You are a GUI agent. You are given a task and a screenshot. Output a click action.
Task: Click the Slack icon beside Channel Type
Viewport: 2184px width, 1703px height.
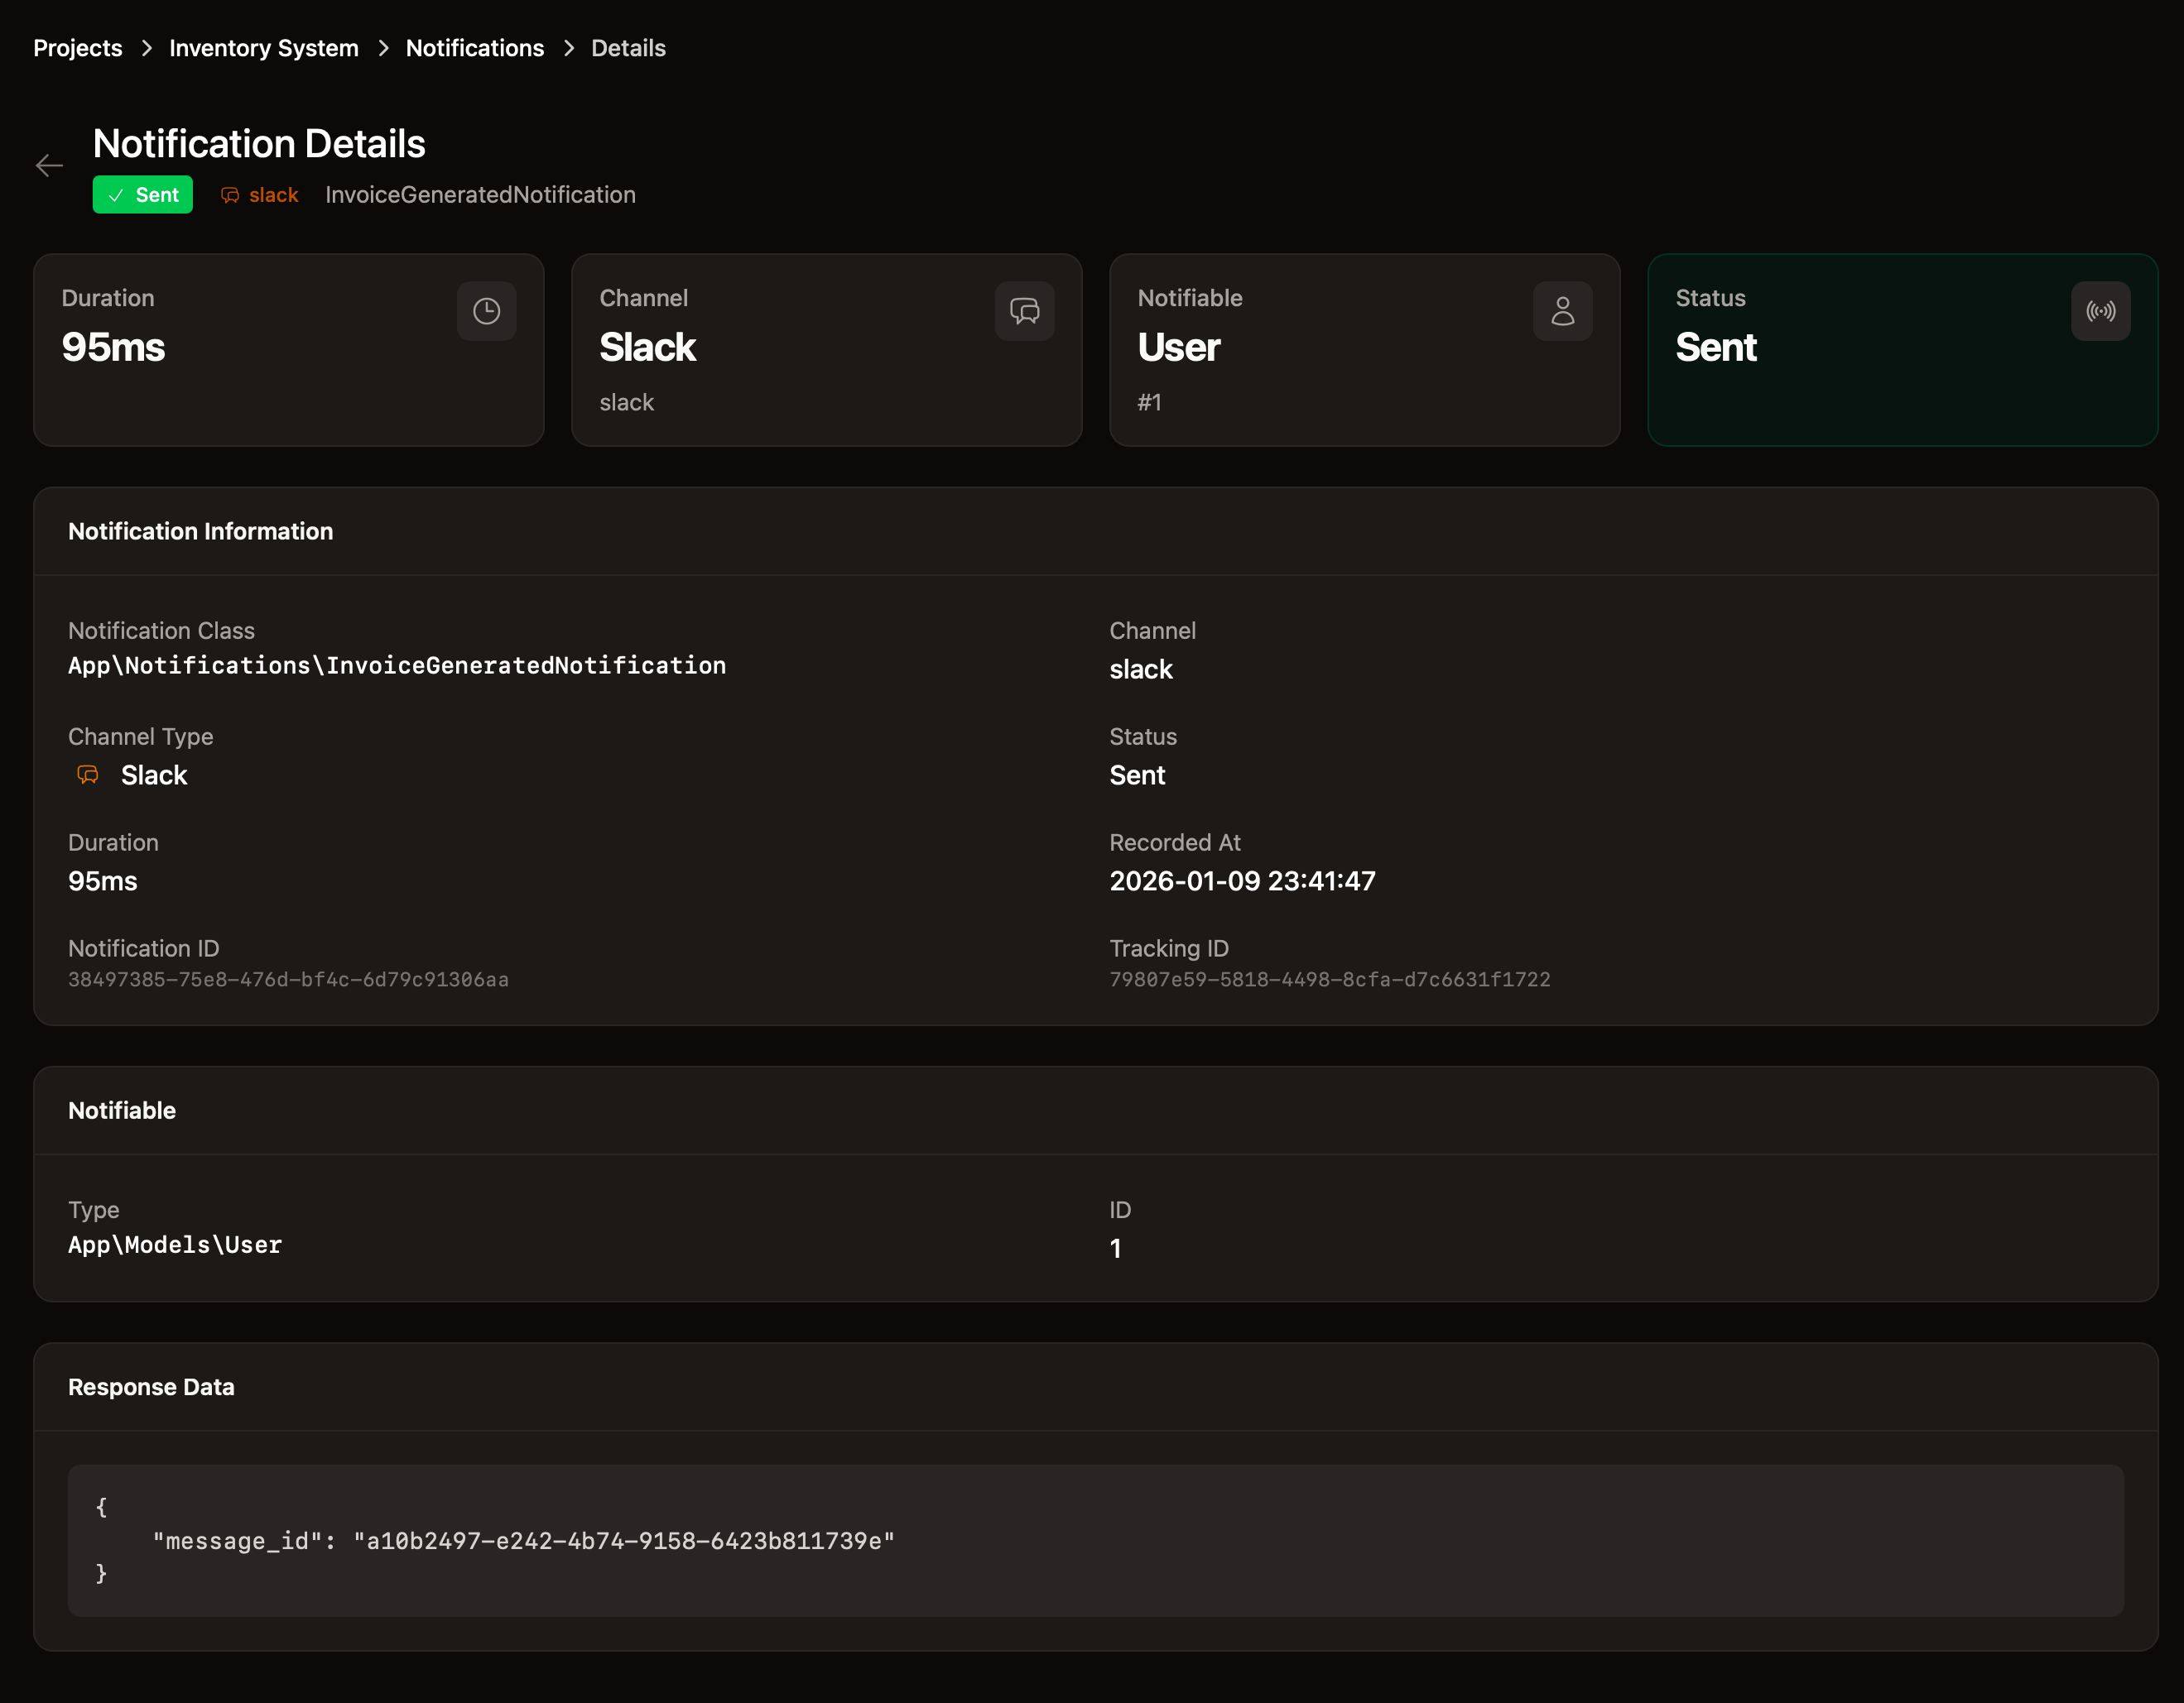pos(87,775)
